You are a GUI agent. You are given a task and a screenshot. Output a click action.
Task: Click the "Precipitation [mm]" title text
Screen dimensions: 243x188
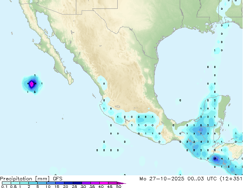pyautogui.click(x=25, y=179)
